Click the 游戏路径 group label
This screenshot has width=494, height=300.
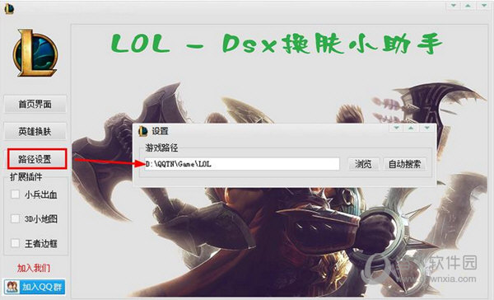pos(161,148)
